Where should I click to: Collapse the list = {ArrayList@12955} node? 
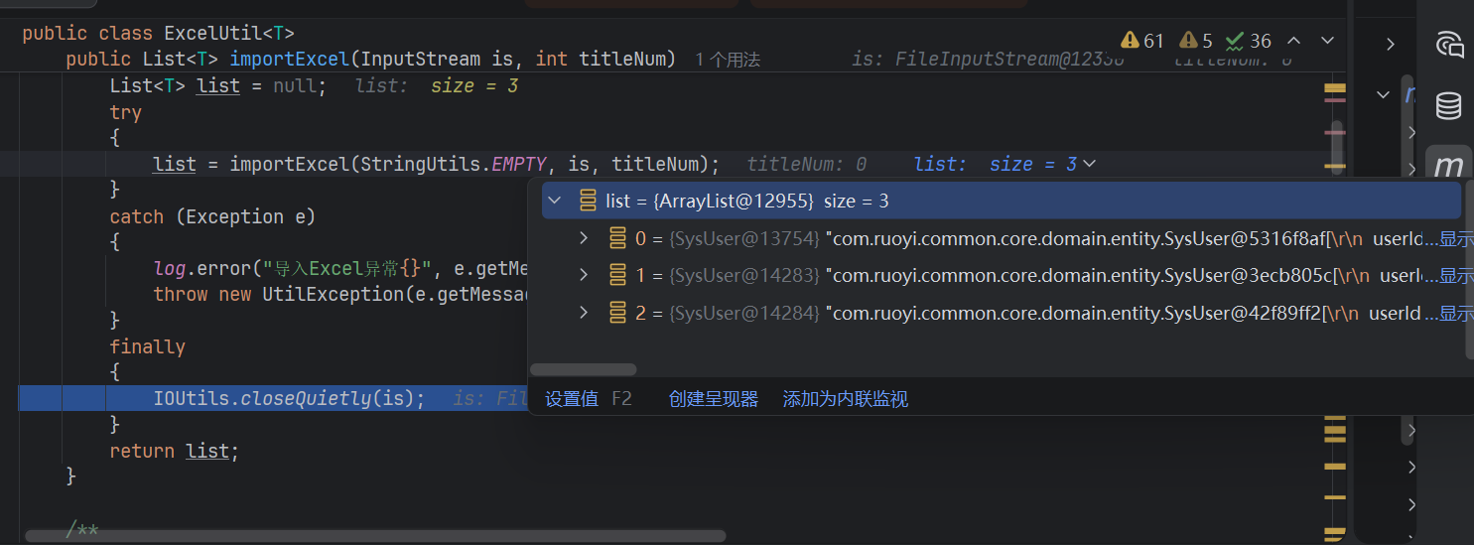click(x=555, y=201)
